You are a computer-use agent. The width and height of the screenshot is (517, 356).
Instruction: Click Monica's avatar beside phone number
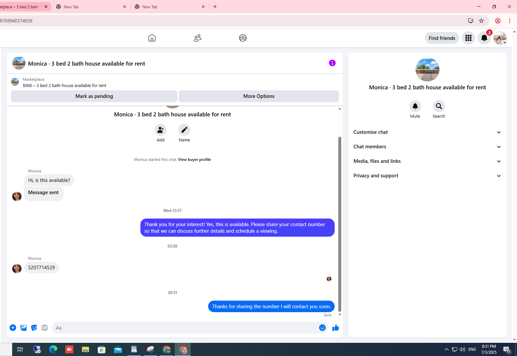pos(17,268)
